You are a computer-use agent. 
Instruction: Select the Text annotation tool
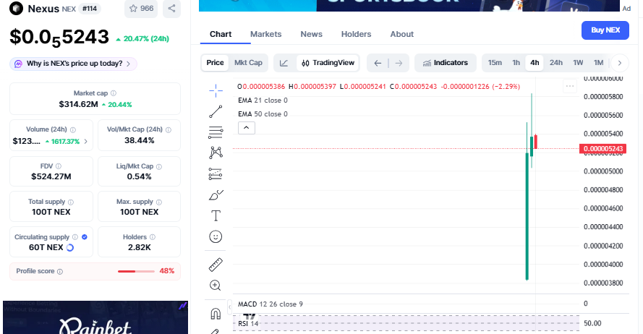point(216,215)
